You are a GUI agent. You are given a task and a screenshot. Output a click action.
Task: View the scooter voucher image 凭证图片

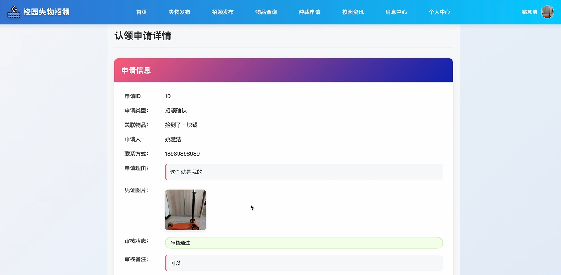[185, 210]
